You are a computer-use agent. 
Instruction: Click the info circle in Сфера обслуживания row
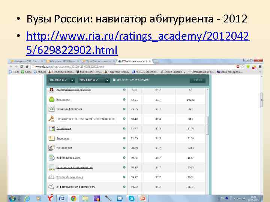pos(124,177)
